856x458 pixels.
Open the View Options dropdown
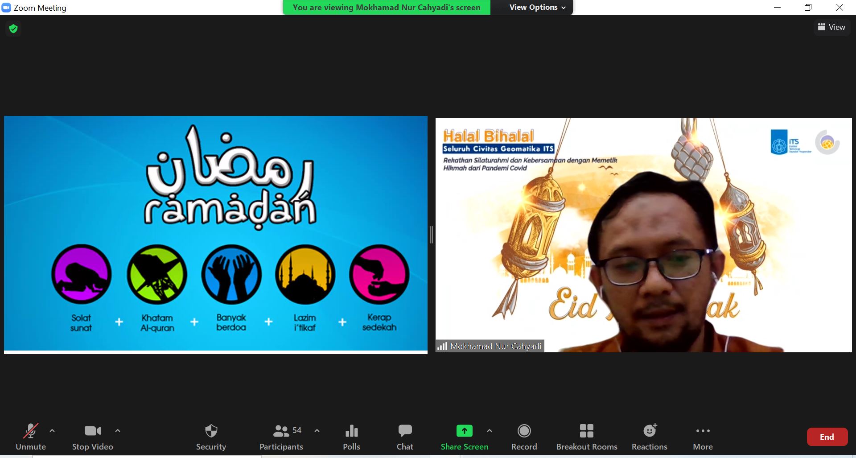pos(537,8)
